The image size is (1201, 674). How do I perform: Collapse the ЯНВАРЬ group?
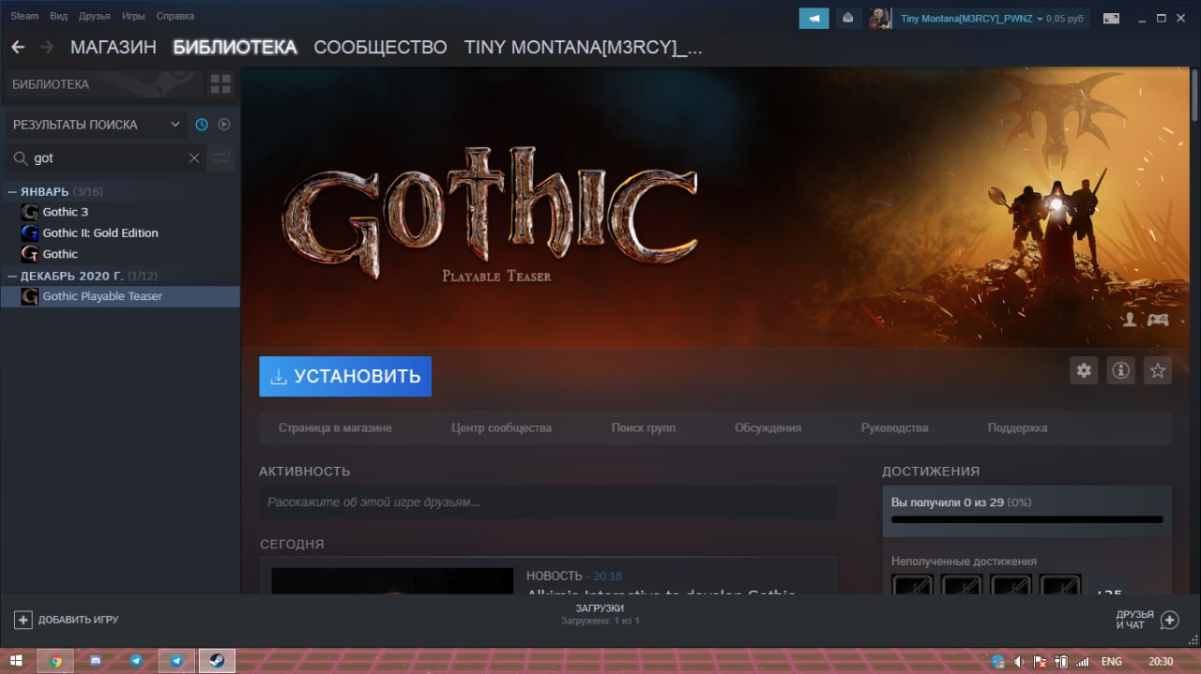[x=12, y=191]
